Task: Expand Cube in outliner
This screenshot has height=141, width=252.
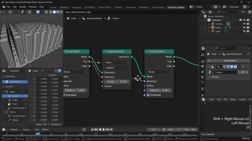Action: point(209,27)
